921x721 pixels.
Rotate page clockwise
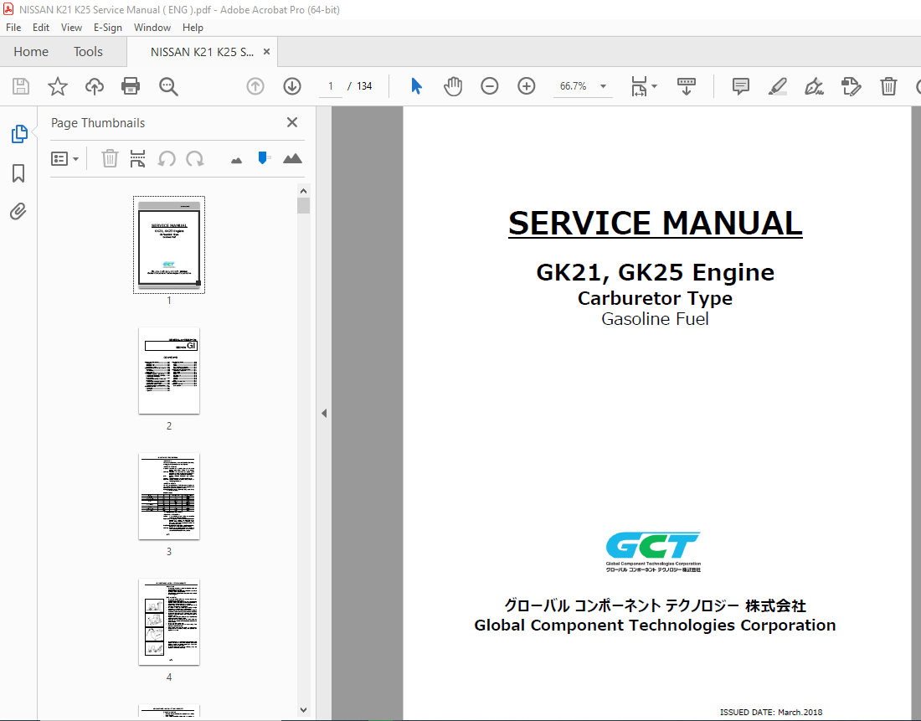tap(195, 158)
